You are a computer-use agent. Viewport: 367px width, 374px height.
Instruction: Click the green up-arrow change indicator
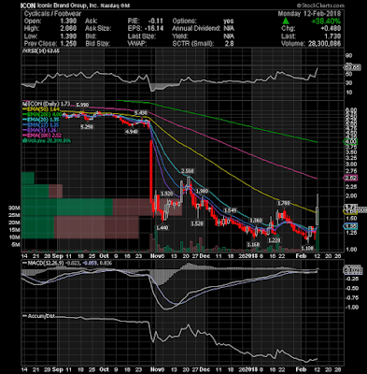coord(286,22)
